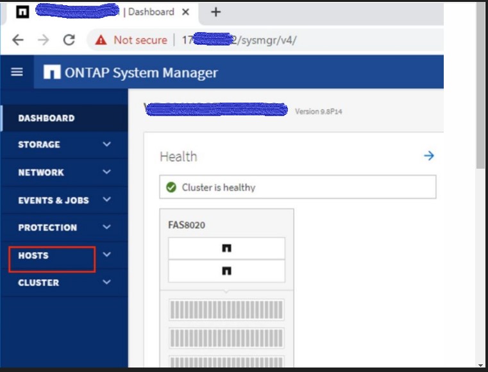Select the second FAS8020 node icon
This screenshot has height=372, width=488.
pyautogui.click(x=226, y=271)
